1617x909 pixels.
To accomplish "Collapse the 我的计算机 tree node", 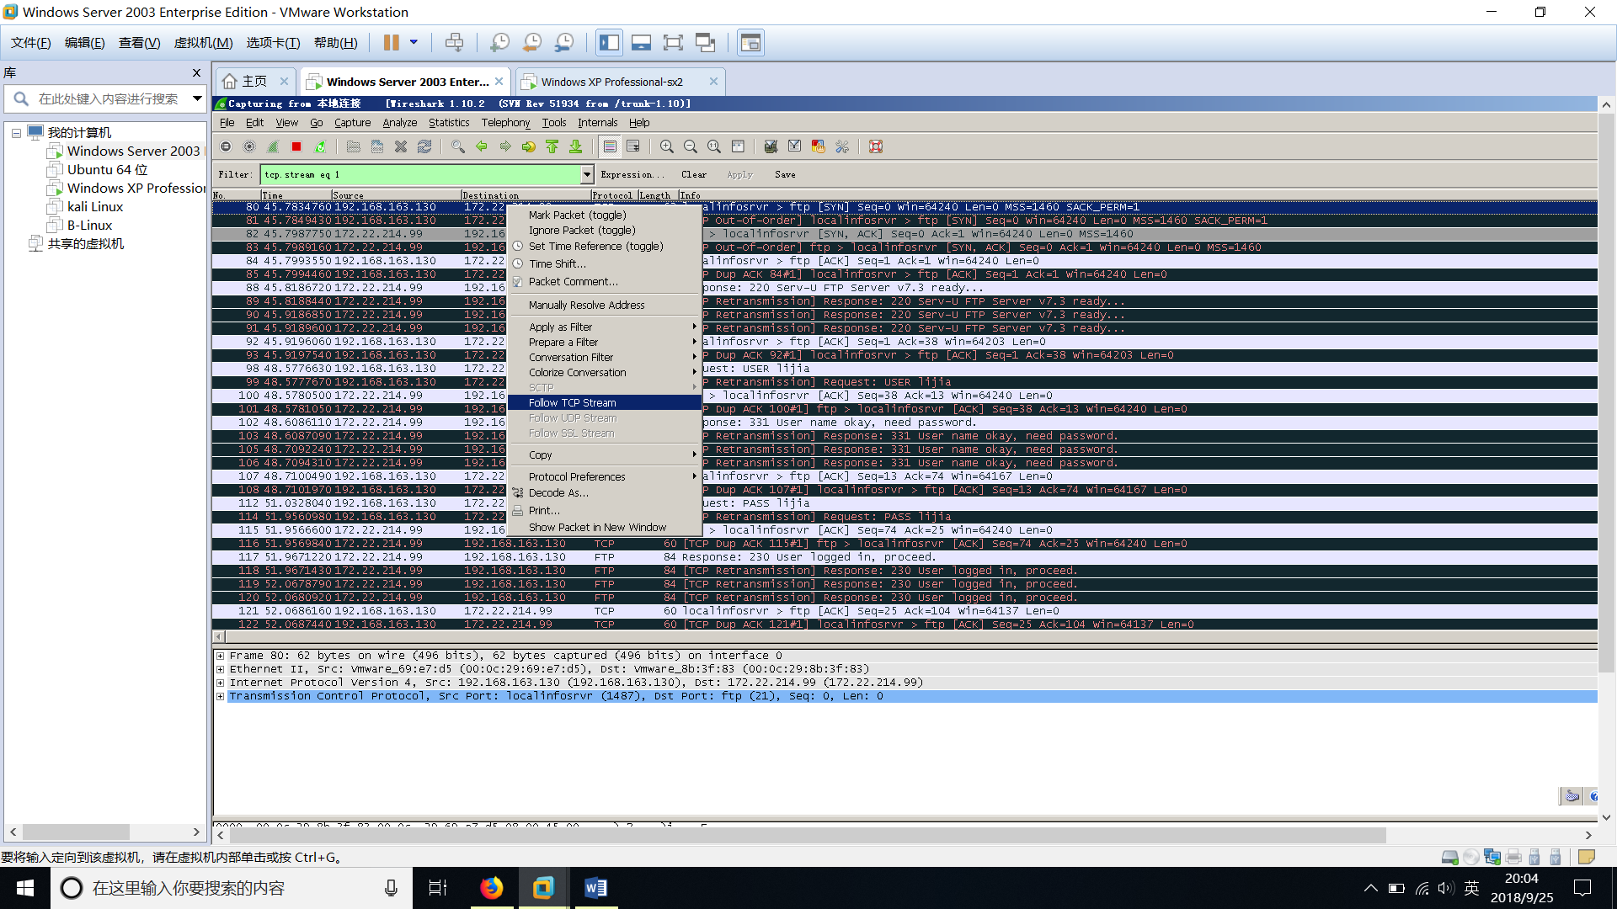I will coord(16,133).
